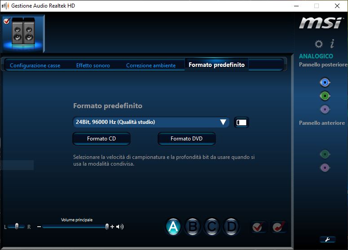Select the Formato predefinito tab
Image resolution: width=348 pixels, height=250 pixels.
click(216, 65)
